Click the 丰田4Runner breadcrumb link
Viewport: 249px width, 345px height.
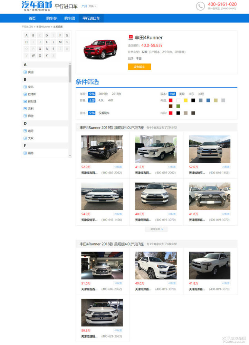pyautogui.click(x=43, y=27)
